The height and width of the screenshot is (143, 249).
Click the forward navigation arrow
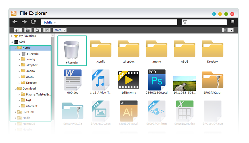point(24,22)
